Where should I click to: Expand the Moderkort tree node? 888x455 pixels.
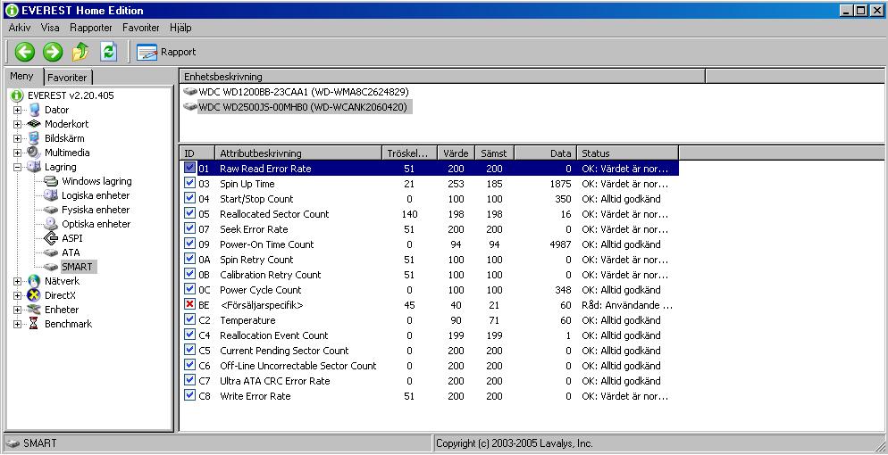(x=18, y=124)
